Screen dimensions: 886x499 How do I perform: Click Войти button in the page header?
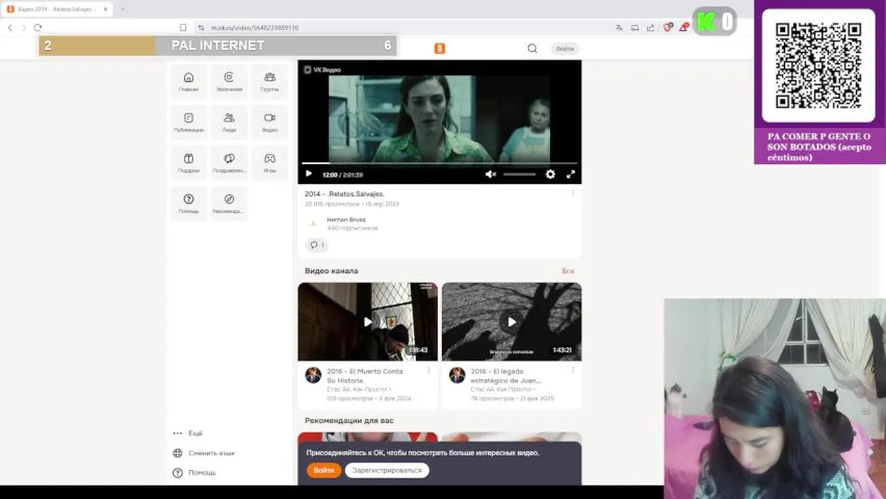(565, 49)
